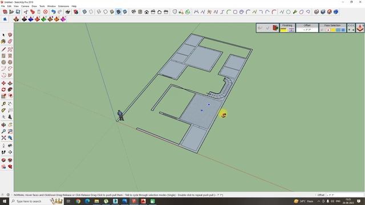Activate the Line pencil tool
Image resolution: width=365 pixels, height=205 pixels.
3,50
